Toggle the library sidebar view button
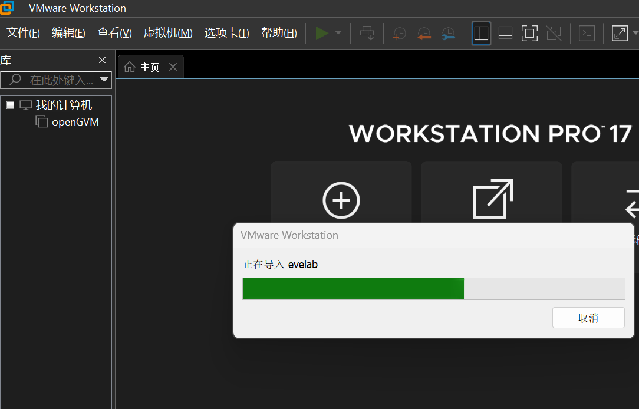This screenshot has width=639, height=409. [x=481, y=34]
